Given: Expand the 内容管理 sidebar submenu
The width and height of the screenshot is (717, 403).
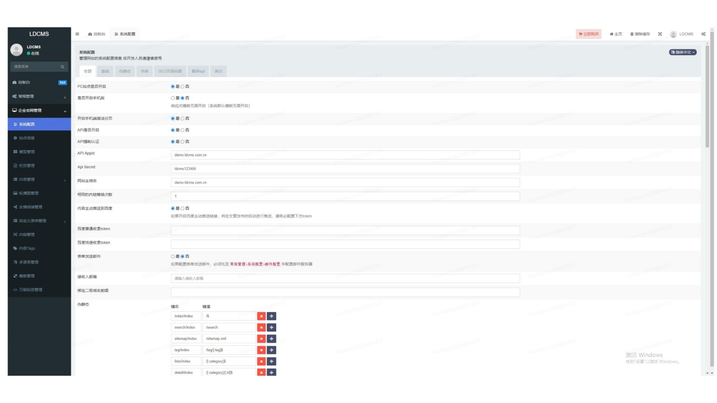Looking at the screenshot, I should click(x=39, y=180).
